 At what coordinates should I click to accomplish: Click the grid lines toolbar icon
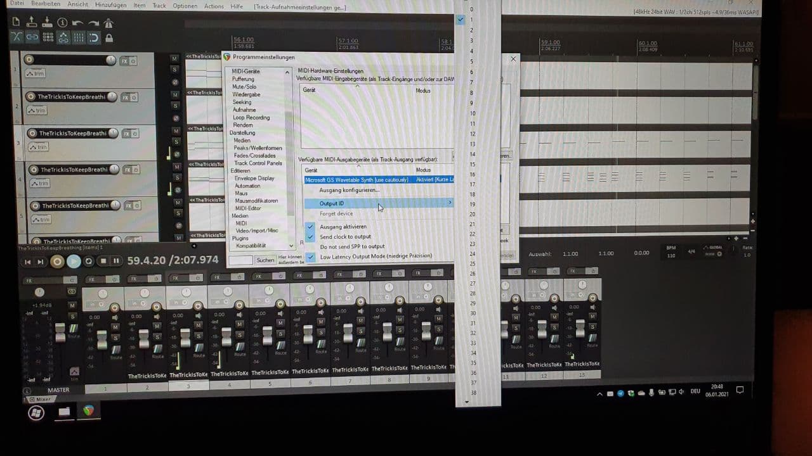tap(79, 38)
